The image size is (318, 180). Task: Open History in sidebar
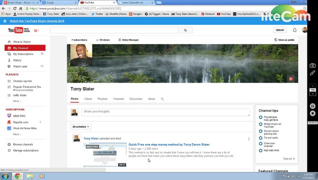(x=17, y=60)
